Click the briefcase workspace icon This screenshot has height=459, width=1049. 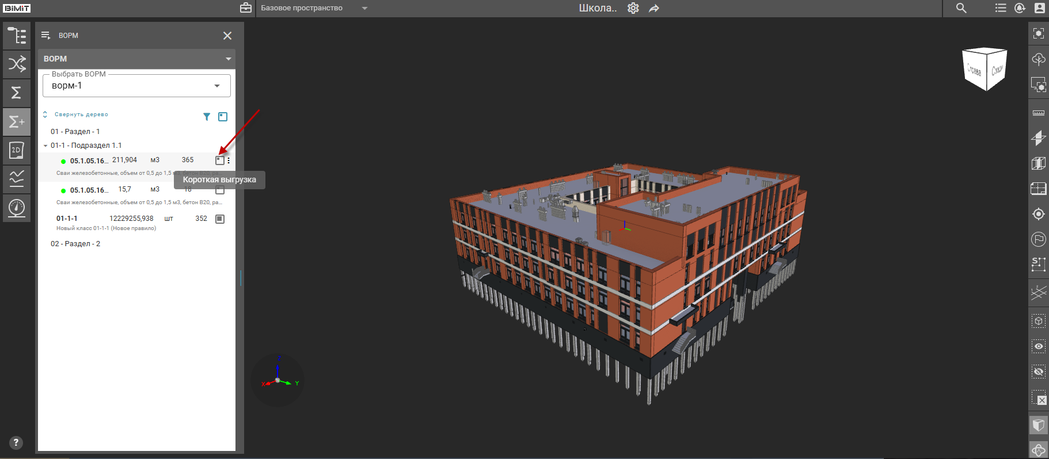246,8
